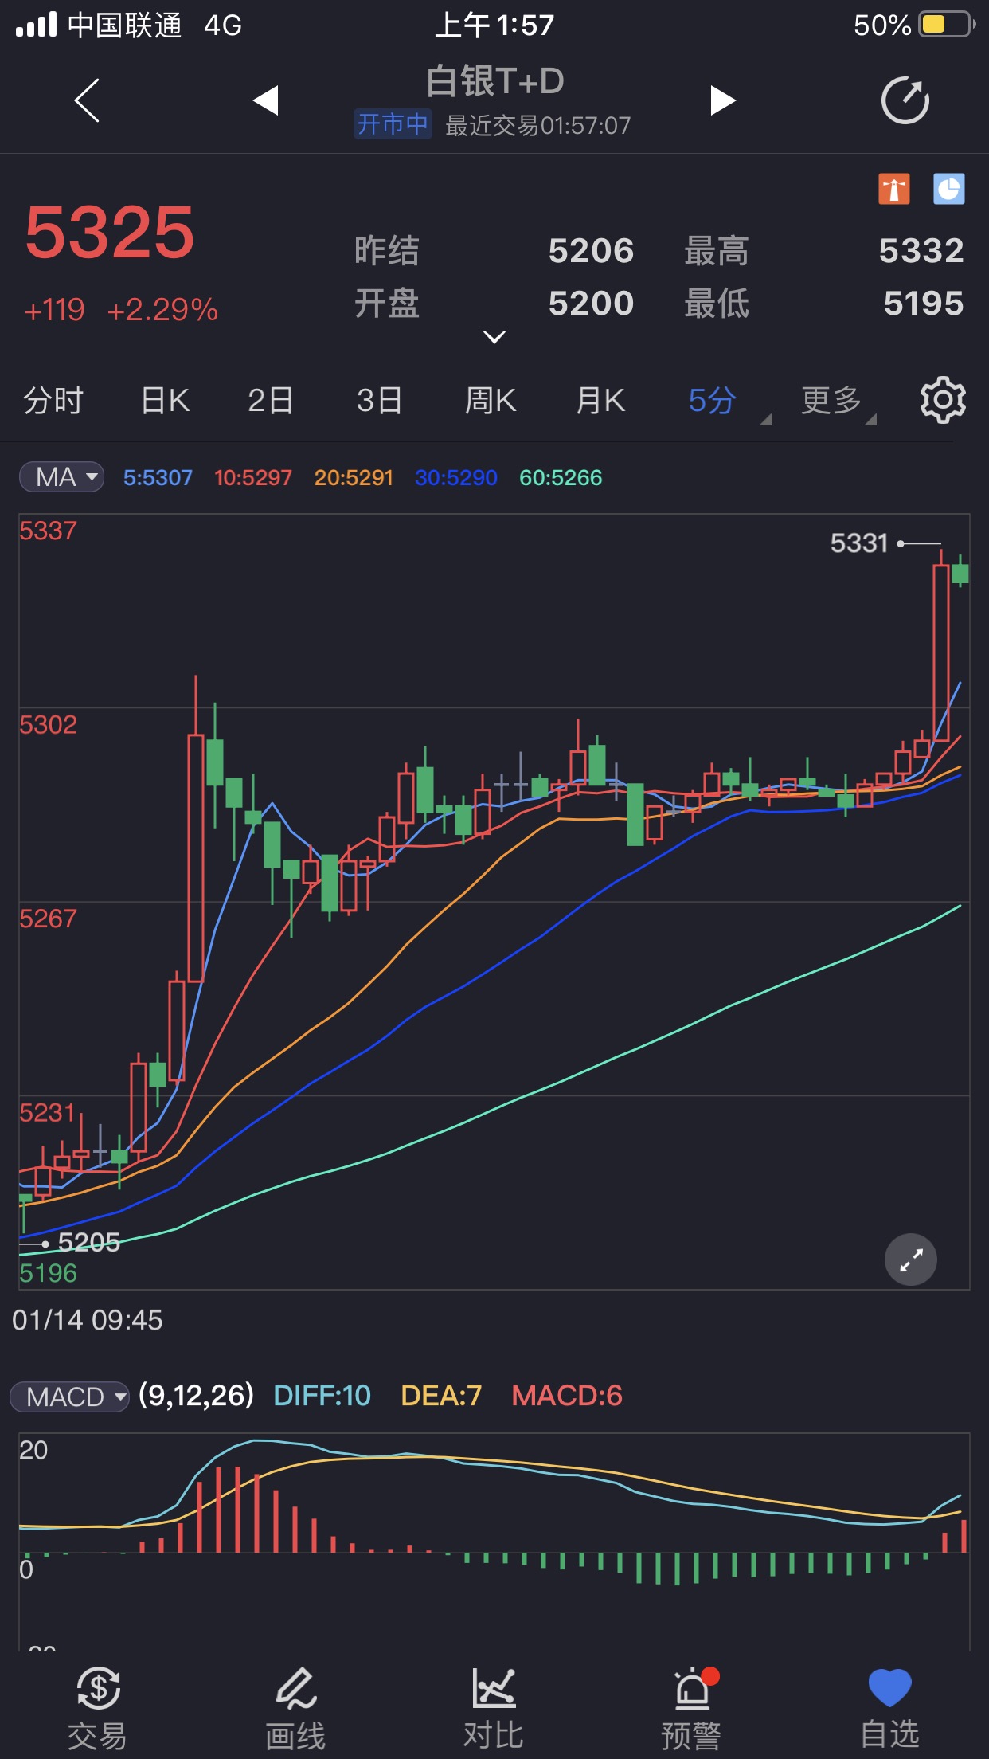Switch to the next instrument arrow
The width and height of the screenshot is (989, 1759).
[x=722, y=100]
